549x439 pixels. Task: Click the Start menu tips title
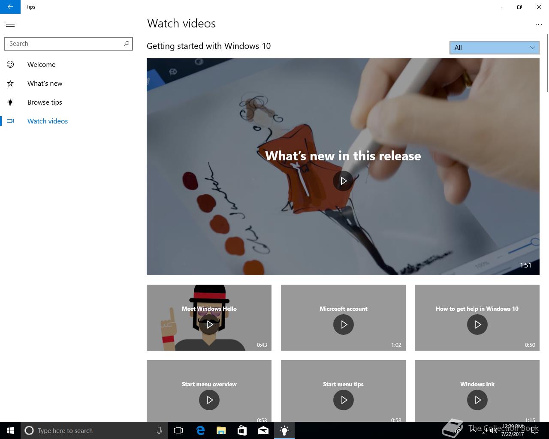tap(343, 384)
